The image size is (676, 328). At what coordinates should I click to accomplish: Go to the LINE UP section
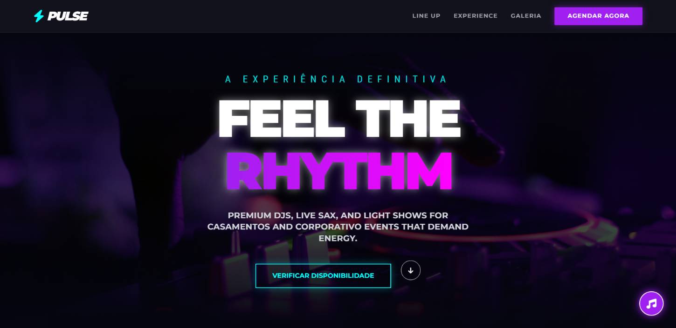click(426, 16)
